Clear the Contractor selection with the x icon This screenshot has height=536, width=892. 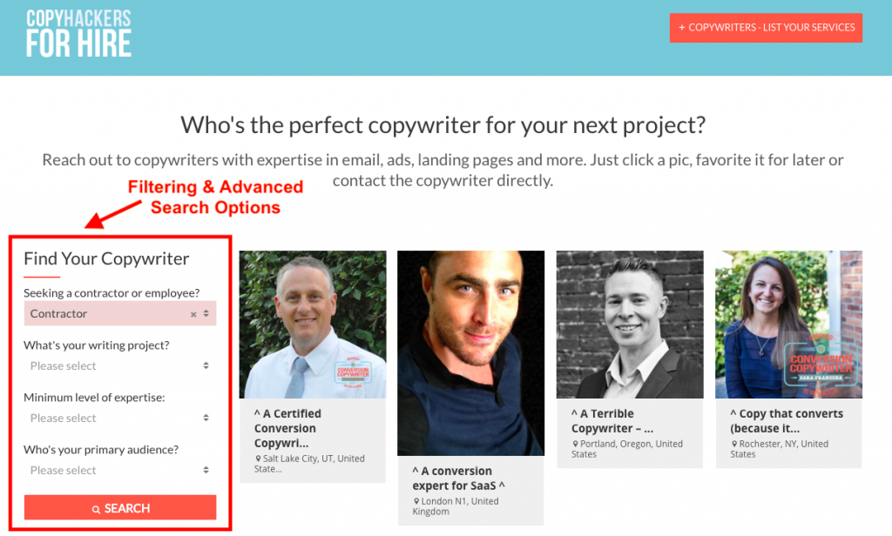click(x=193, y=314)
